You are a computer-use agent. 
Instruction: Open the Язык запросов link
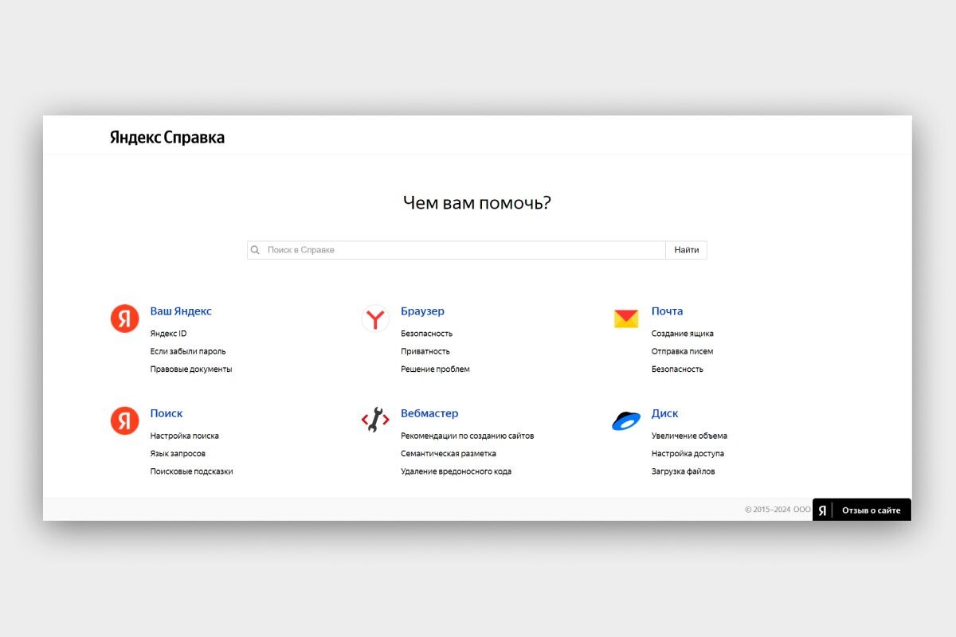[178, 454]
